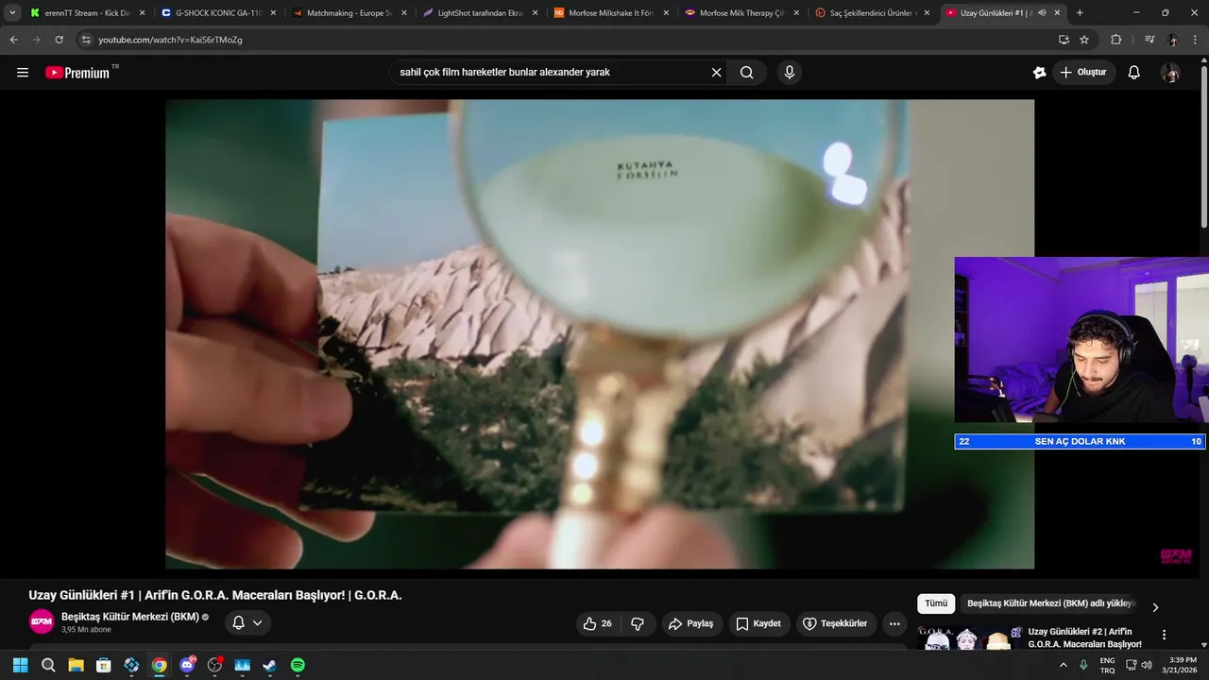Viewport: 1209px width, 680px height.
Task: Open YouTube notifications bell
Action: [1134, 73]
